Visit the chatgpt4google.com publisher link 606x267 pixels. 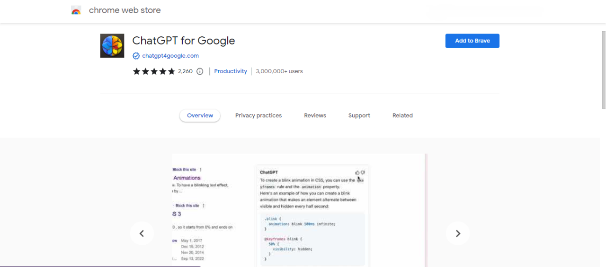(170, 56)
